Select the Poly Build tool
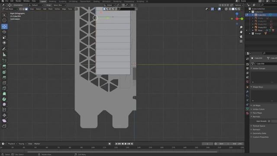This screenshot has height=156, width=277. pos(4,94)
